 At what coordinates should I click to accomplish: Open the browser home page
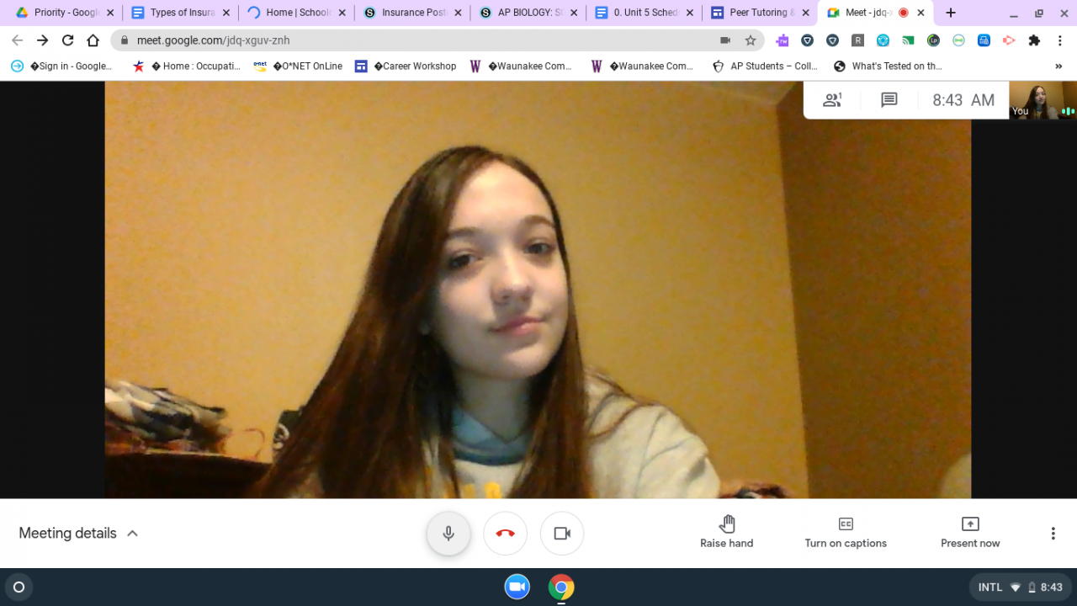93,40
